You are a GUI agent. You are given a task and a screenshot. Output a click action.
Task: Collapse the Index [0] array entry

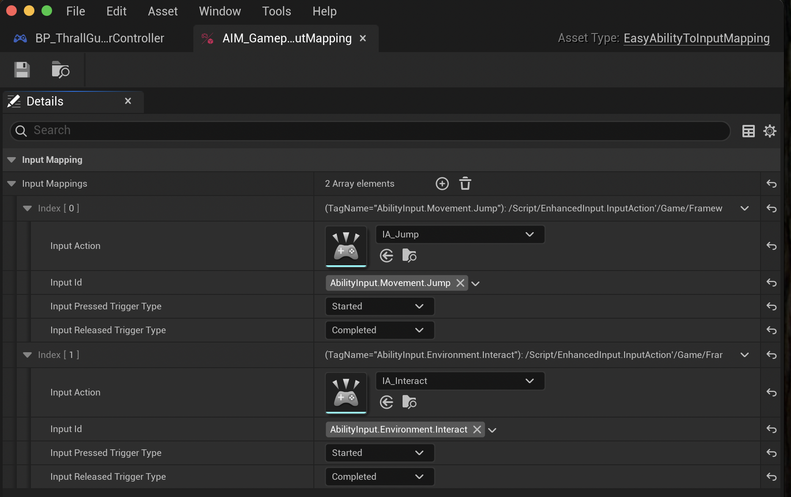click(x=27, y=208)
